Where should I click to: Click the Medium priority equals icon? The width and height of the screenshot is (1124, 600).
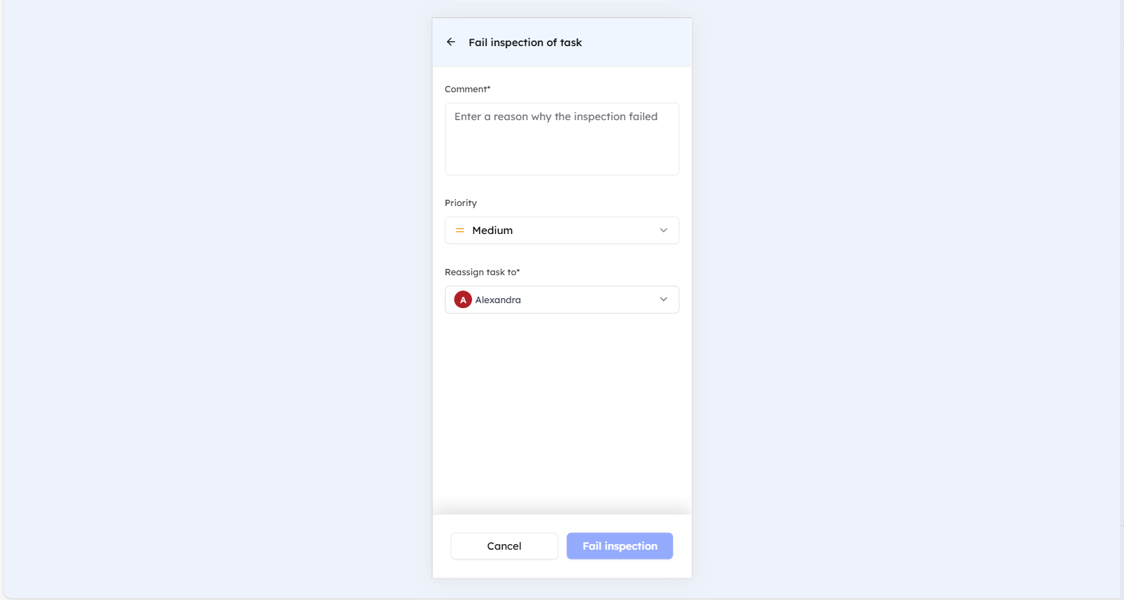tap(460, 231)
